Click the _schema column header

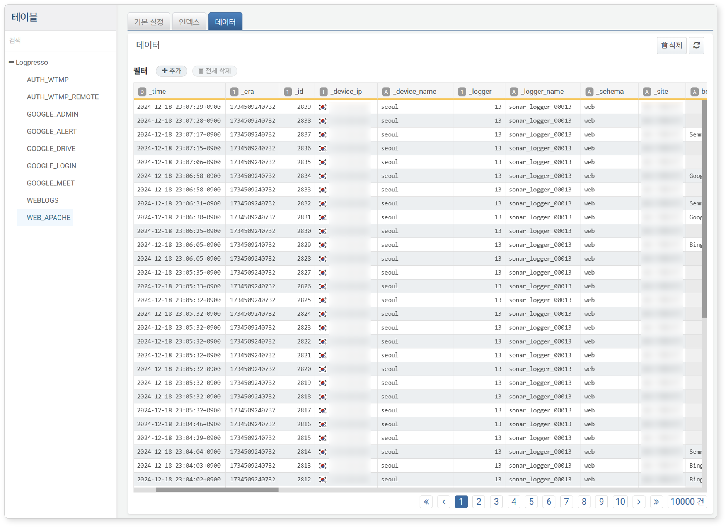(x=609, y=92)
